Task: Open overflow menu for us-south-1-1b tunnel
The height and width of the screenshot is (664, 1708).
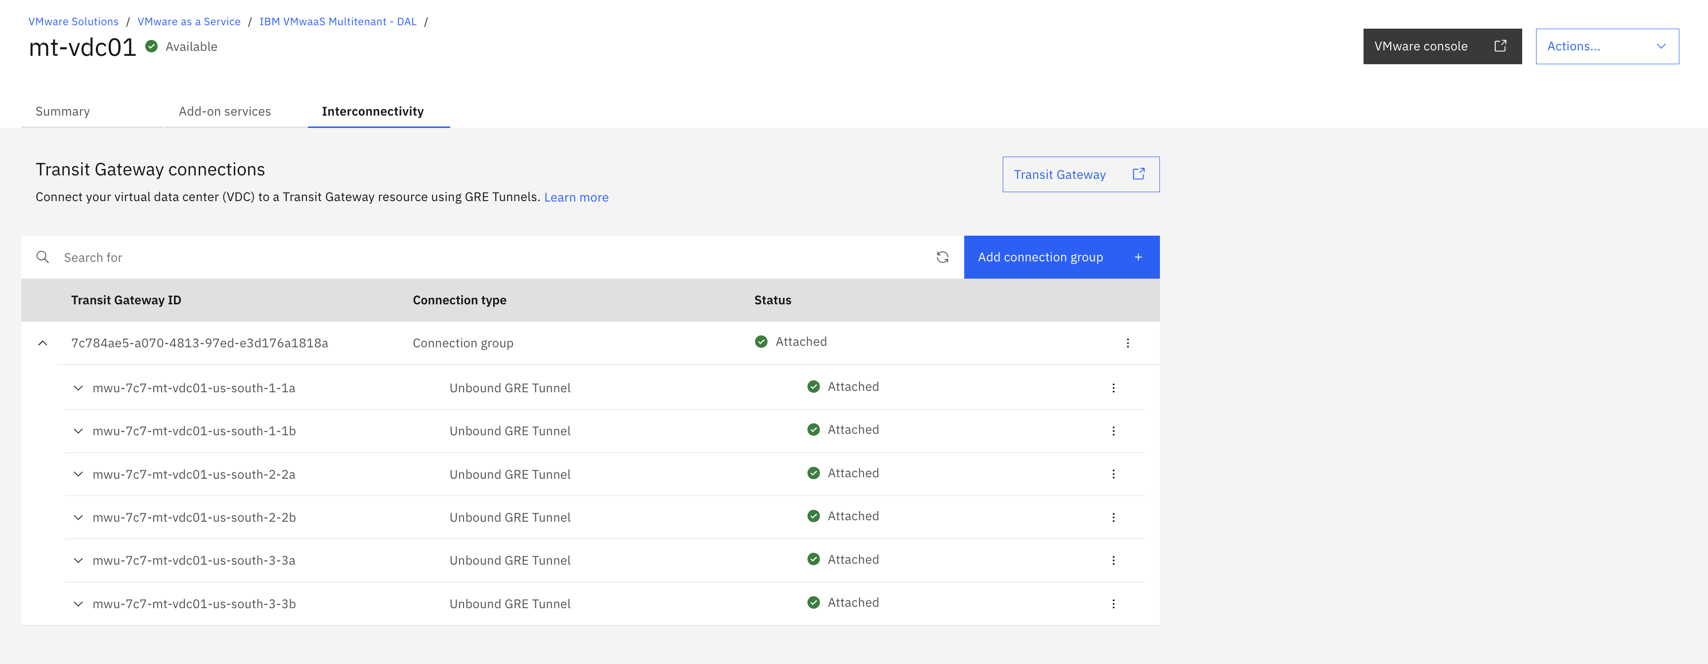Action: pos(1113,431)
